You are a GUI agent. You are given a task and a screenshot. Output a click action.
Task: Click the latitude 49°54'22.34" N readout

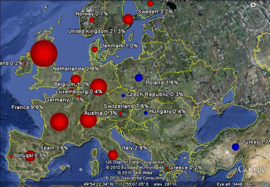point(98,184)
